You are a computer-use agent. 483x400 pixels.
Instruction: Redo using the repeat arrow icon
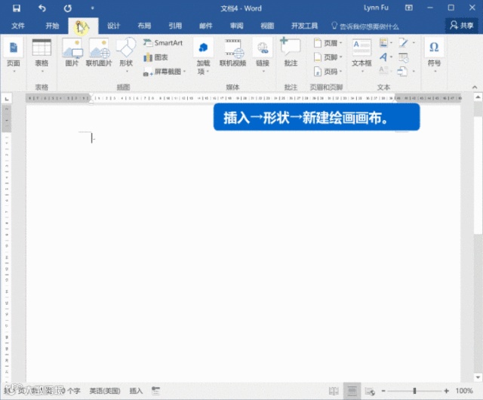[x=67, y=8]
